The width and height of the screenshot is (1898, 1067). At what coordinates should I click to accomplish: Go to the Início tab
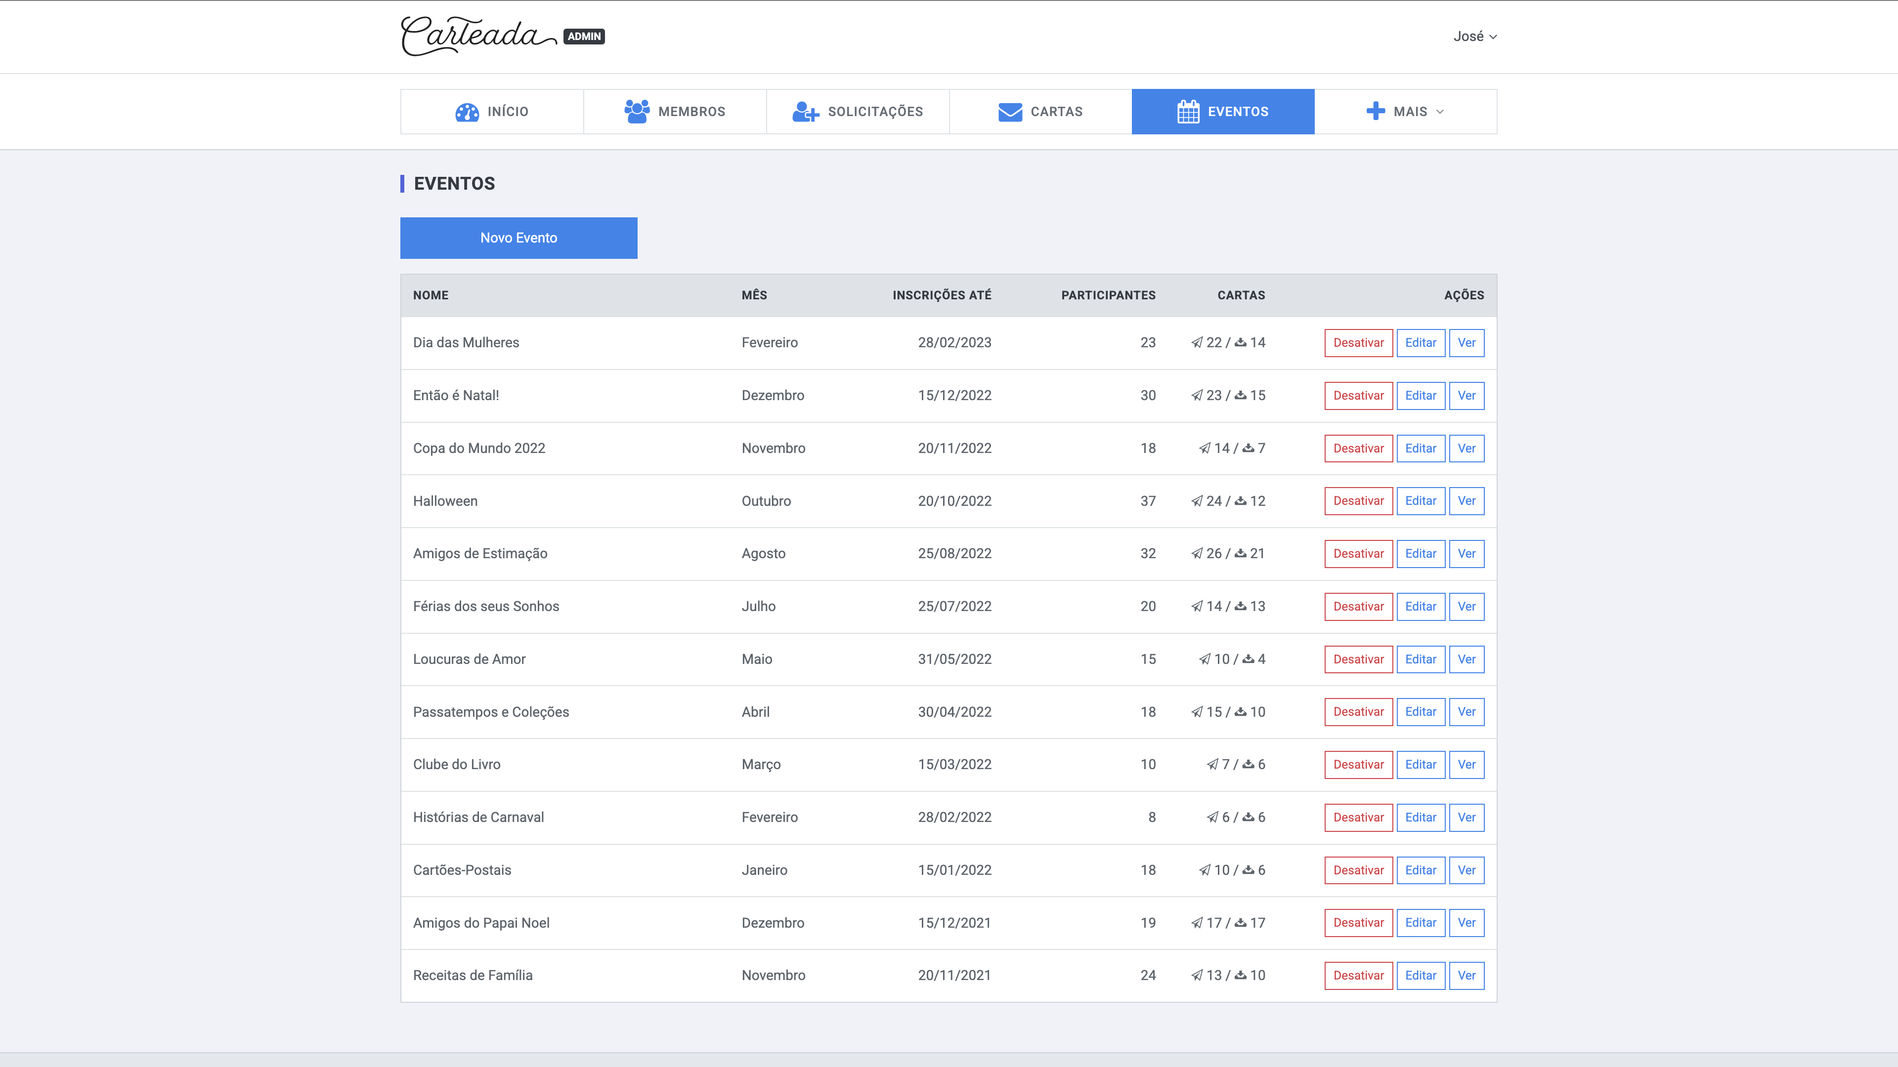492,112
